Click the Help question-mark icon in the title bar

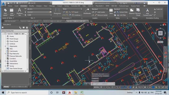coord(144,3)
